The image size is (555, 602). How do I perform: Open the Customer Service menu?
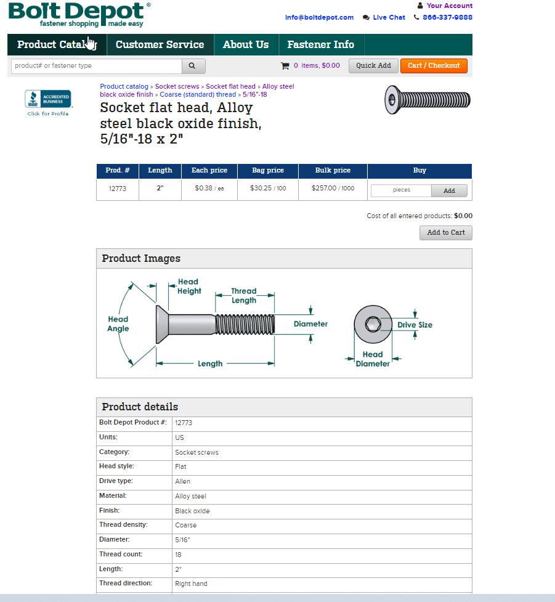tap(160, 44)
